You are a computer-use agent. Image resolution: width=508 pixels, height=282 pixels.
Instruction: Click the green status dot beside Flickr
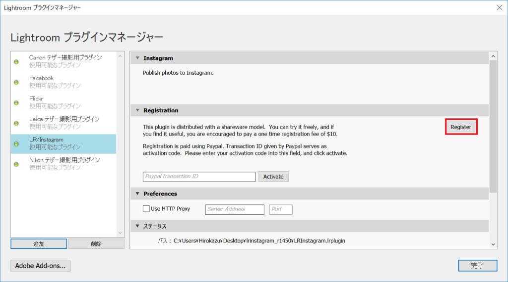(16, 103)
